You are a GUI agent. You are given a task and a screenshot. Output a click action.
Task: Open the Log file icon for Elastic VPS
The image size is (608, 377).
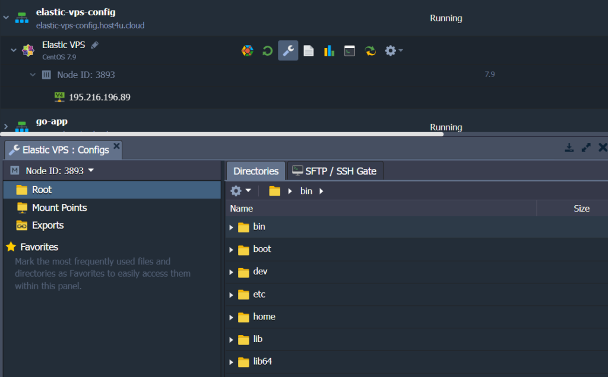(x=309, y=51)
